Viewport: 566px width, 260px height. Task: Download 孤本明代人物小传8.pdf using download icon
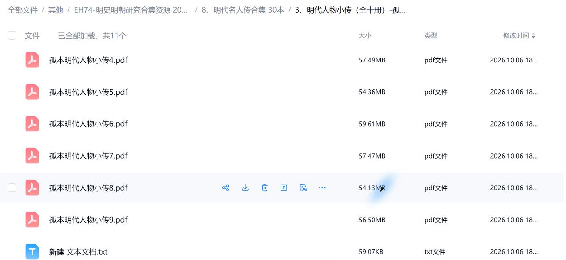pyautogui.click(x=245, y=188)
